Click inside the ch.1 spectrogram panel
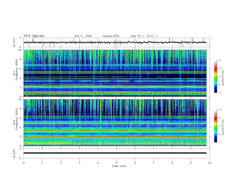The image size is (236, 183). pyautogui.click(x=115, y=73)
